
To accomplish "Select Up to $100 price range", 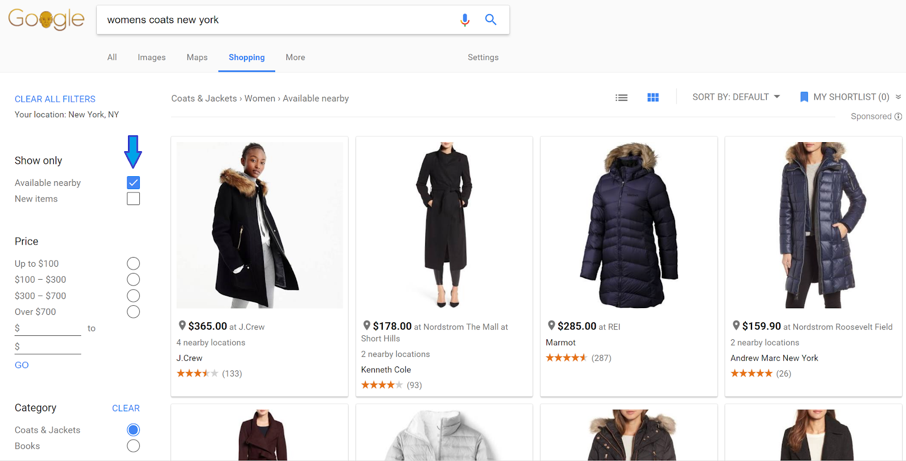I will pyautogui.click(x=133, y=263).
